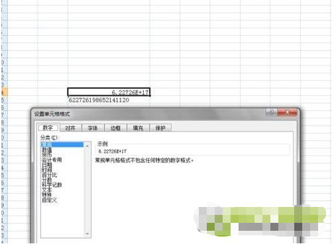Select 会计专用 category
Screen dimensions: 332x244
52,160
